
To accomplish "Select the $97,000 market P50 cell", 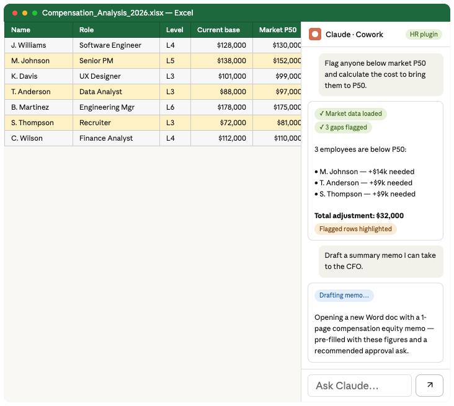I will click(x=277, y=92).
